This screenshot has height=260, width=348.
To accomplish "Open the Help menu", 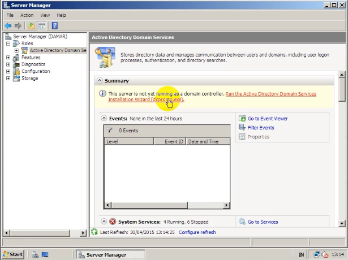I will [61, 15].
